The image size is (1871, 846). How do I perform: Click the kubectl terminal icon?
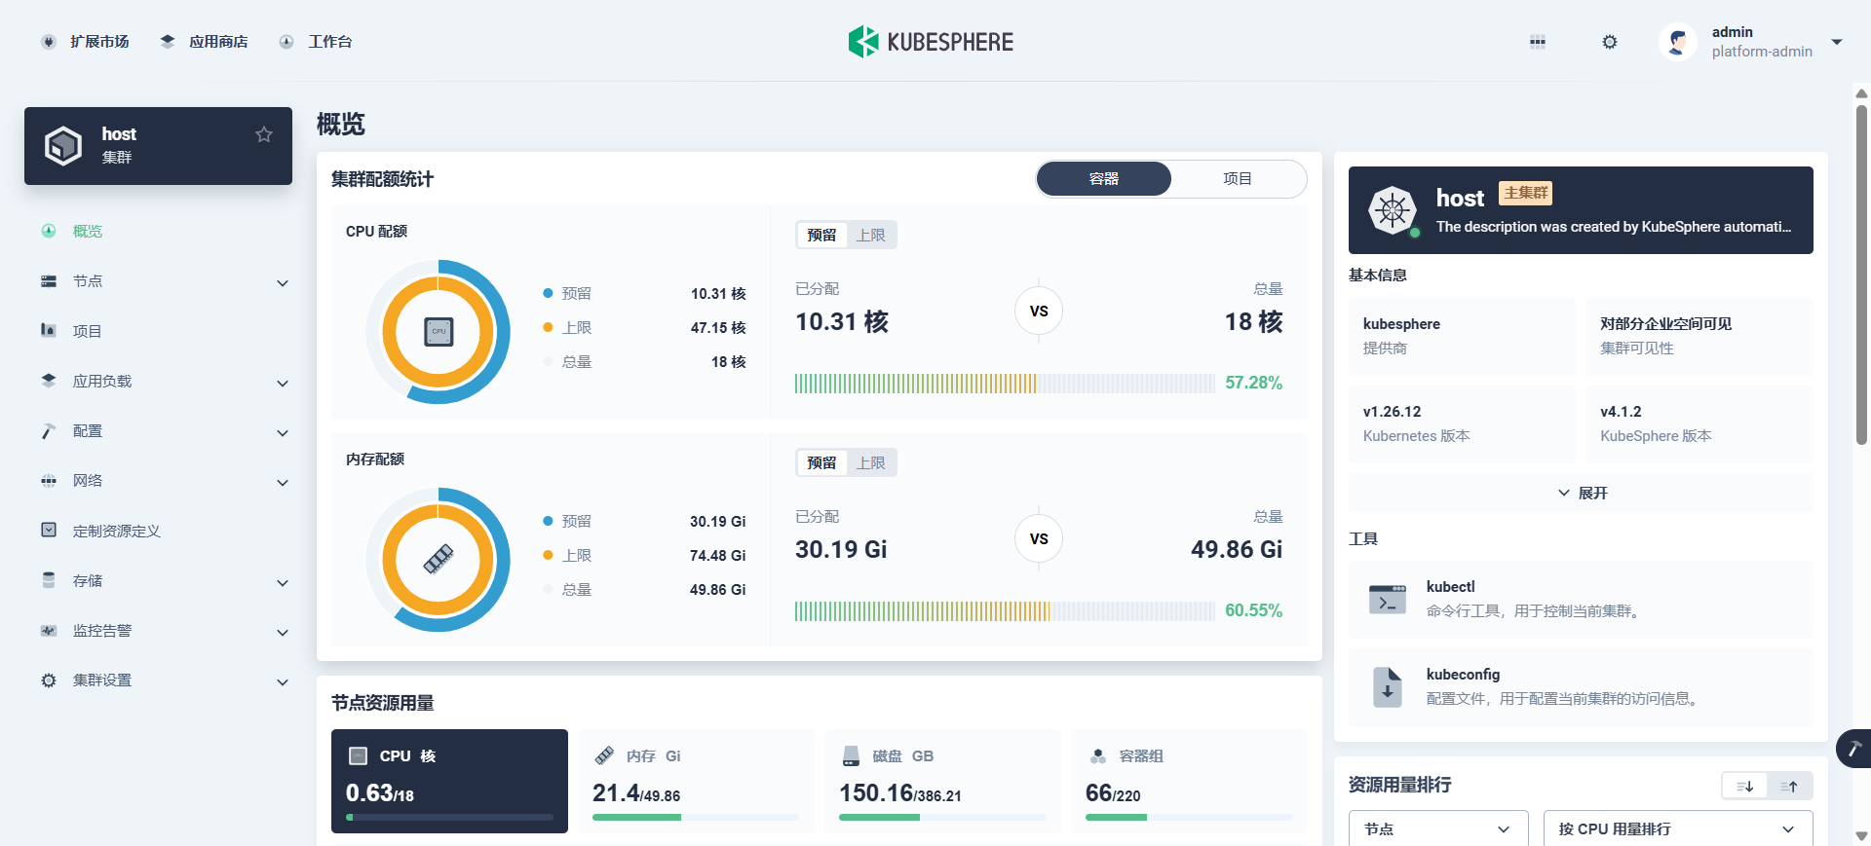[1388, 599]
